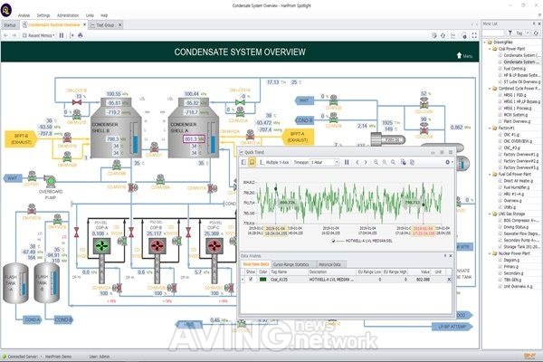Click the CM-LCV01A green valve
The height and width of the screenshot is (362, 543).
pyautogui.click(x=240, y=102)
